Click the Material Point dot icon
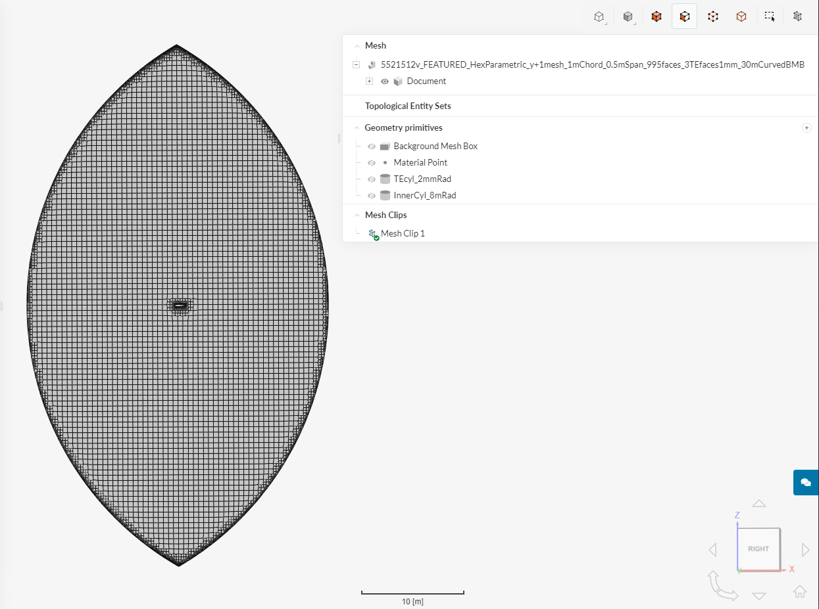The height and width of the screenshot is (609, 819). click(385, 163)
